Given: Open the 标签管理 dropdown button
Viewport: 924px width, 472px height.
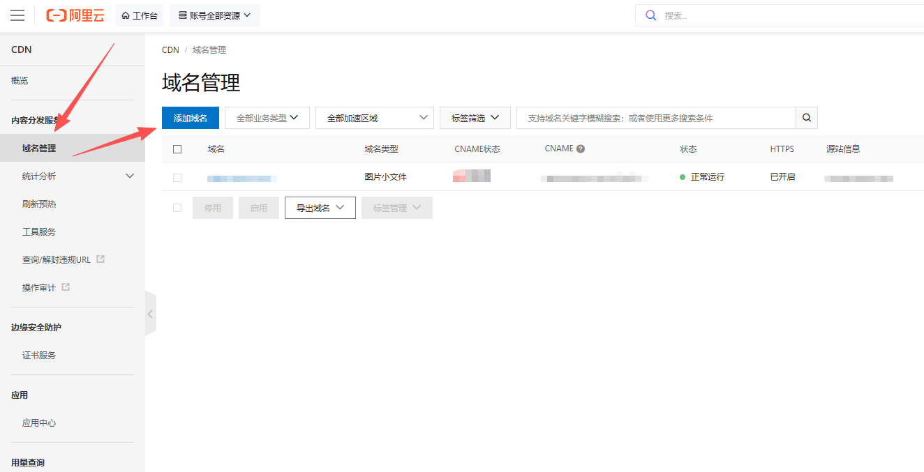Looking at the screenshot, I should 397,208.
